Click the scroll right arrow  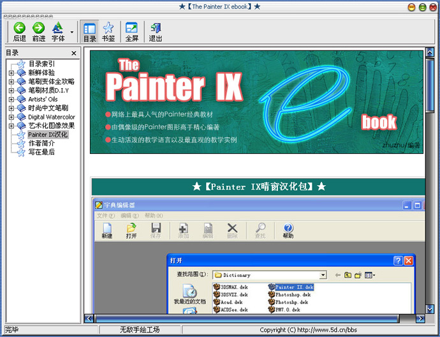[420, 318]
